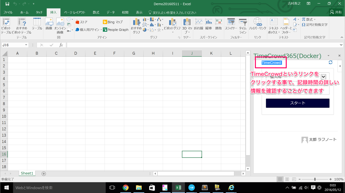
Task: Click the TimeCrowd link
Action: pyautogui.click(x=271, y=63)
